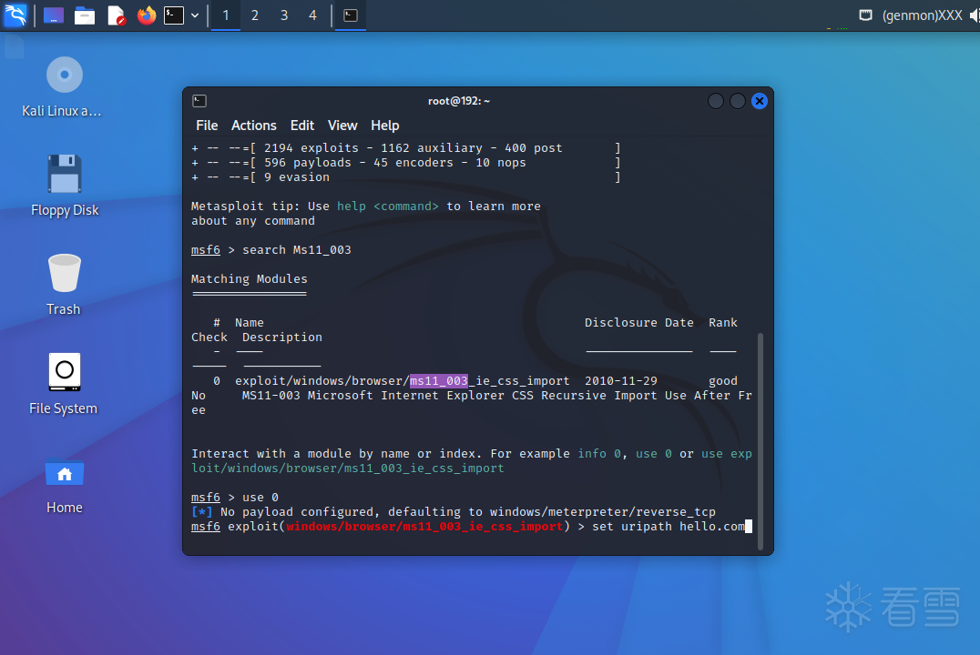Click the "Disclosure Date" column header

pos(638,323)
